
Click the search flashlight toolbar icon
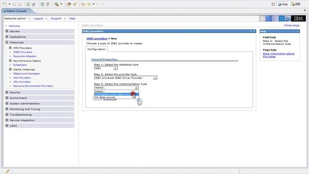tap(57, 4)
